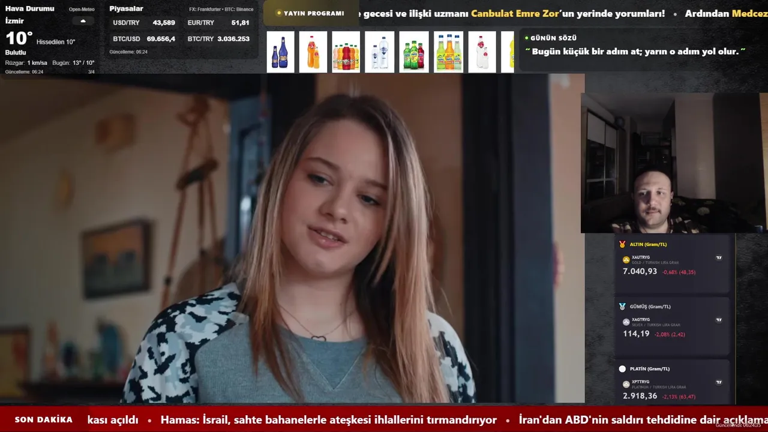Click the silver medal icon beside GÜMÜŞ
Viewport: 768px width, 432px height.
[622, 307]
